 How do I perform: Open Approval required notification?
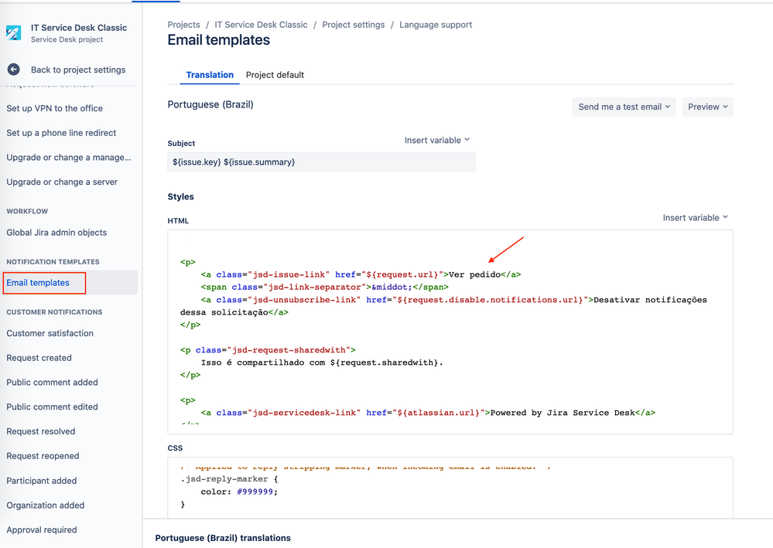tap(42, 530)
